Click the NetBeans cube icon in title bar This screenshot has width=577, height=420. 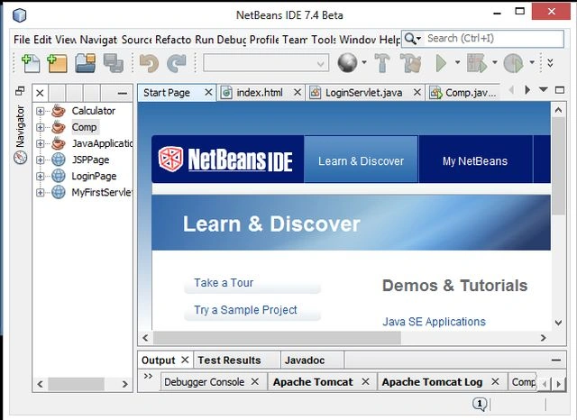20,15
